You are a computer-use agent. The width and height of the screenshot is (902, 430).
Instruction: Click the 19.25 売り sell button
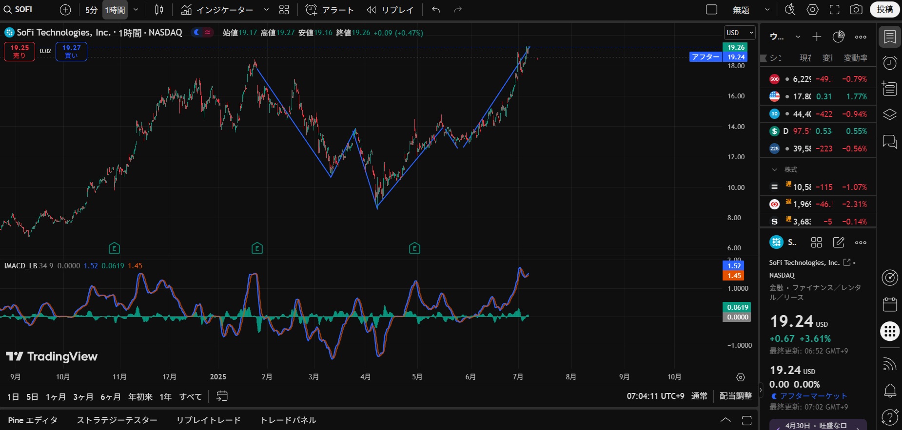[20, 52]
